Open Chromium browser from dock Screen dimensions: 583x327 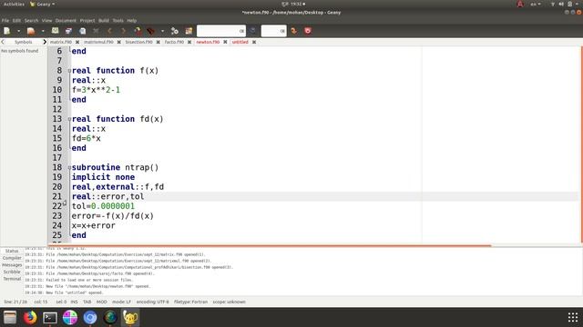coord(90,317)
